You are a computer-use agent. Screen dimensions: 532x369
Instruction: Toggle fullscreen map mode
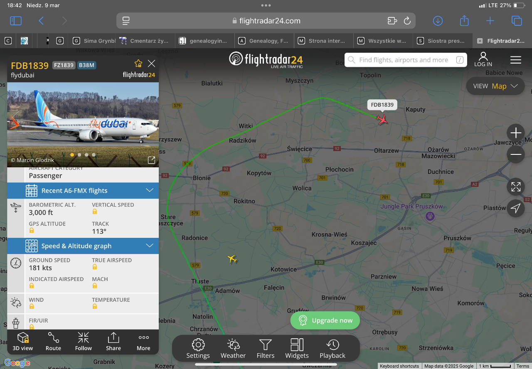click(x=516, y=187)
